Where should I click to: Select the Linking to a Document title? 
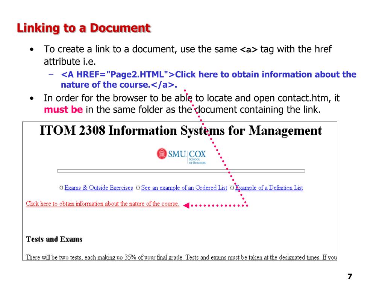point(83,28)
